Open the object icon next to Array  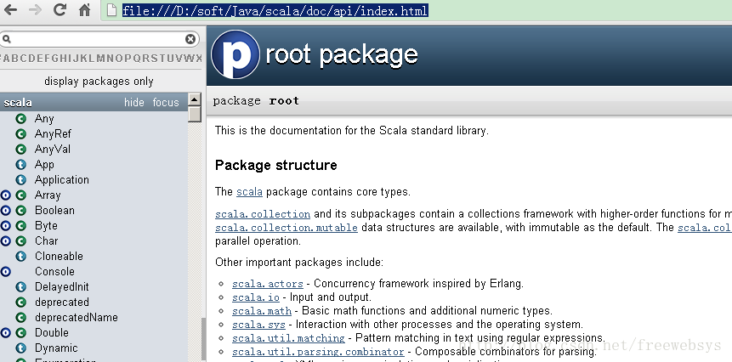tap(6, 195)
